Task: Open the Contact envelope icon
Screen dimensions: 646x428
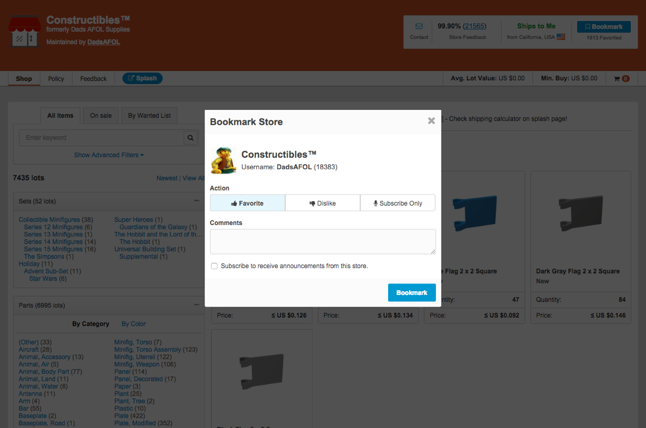Action: click(419, 26)
